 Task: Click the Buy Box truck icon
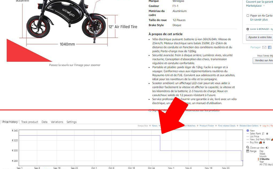coord(260,142)
